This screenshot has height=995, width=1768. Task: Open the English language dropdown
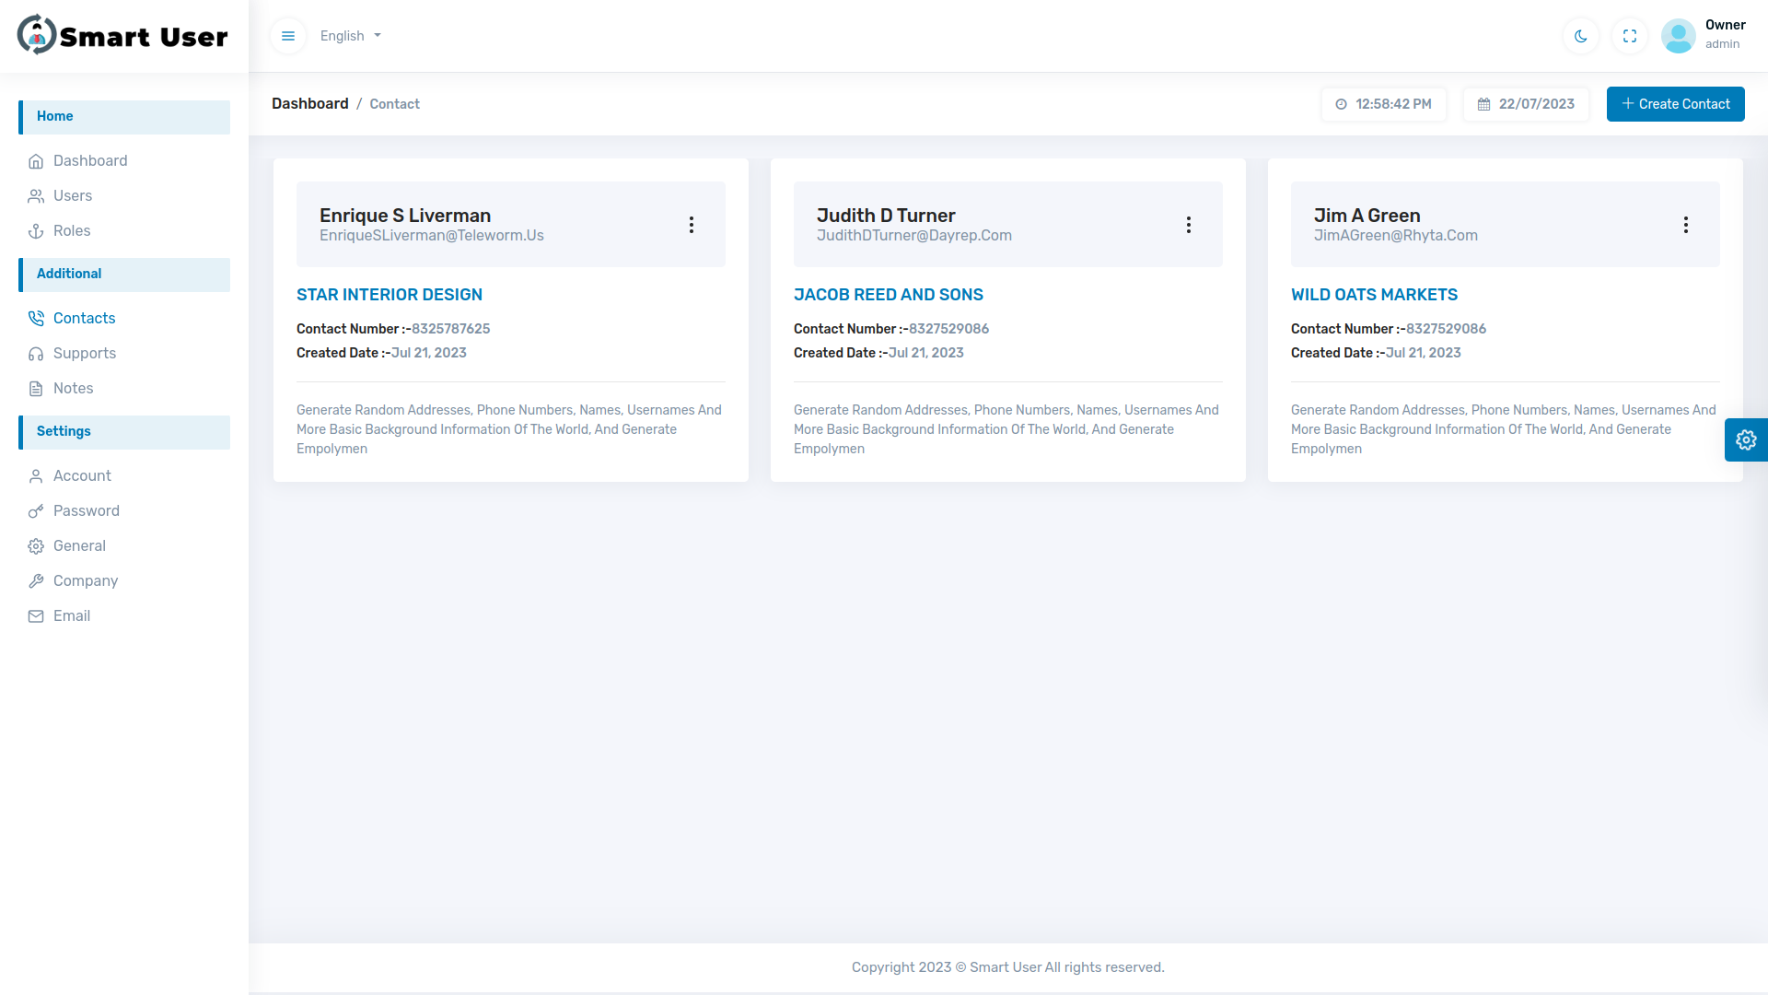(349, 36)
